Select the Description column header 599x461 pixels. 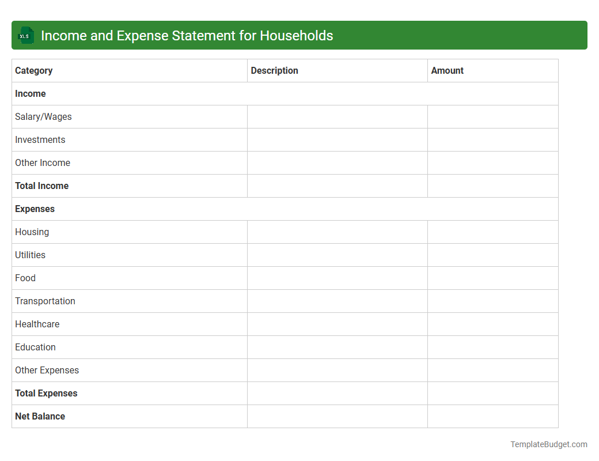point(274,70)
